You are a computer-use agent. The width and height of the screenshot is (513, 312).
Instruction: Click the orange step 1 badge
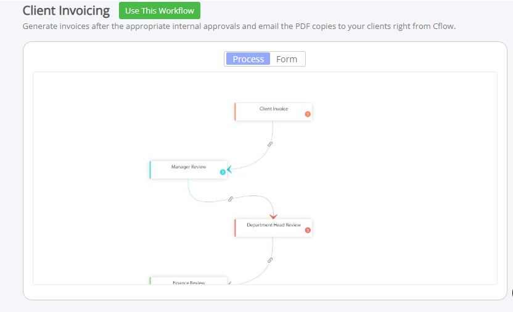[308, 114]
